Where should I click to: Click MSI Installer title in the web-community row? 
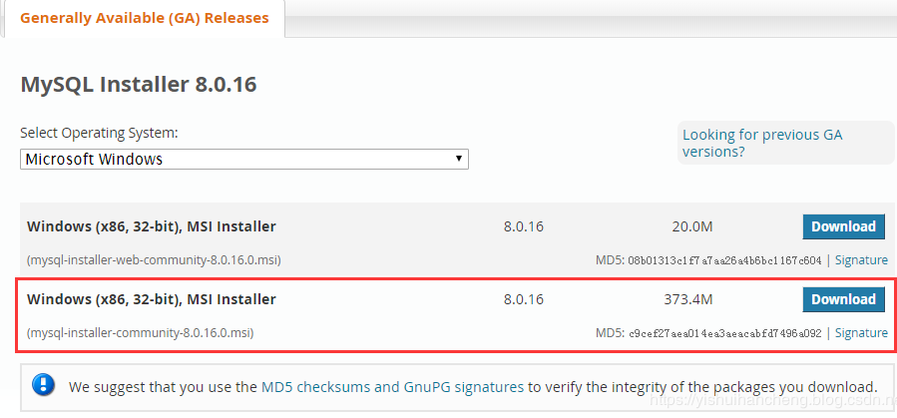151,227
